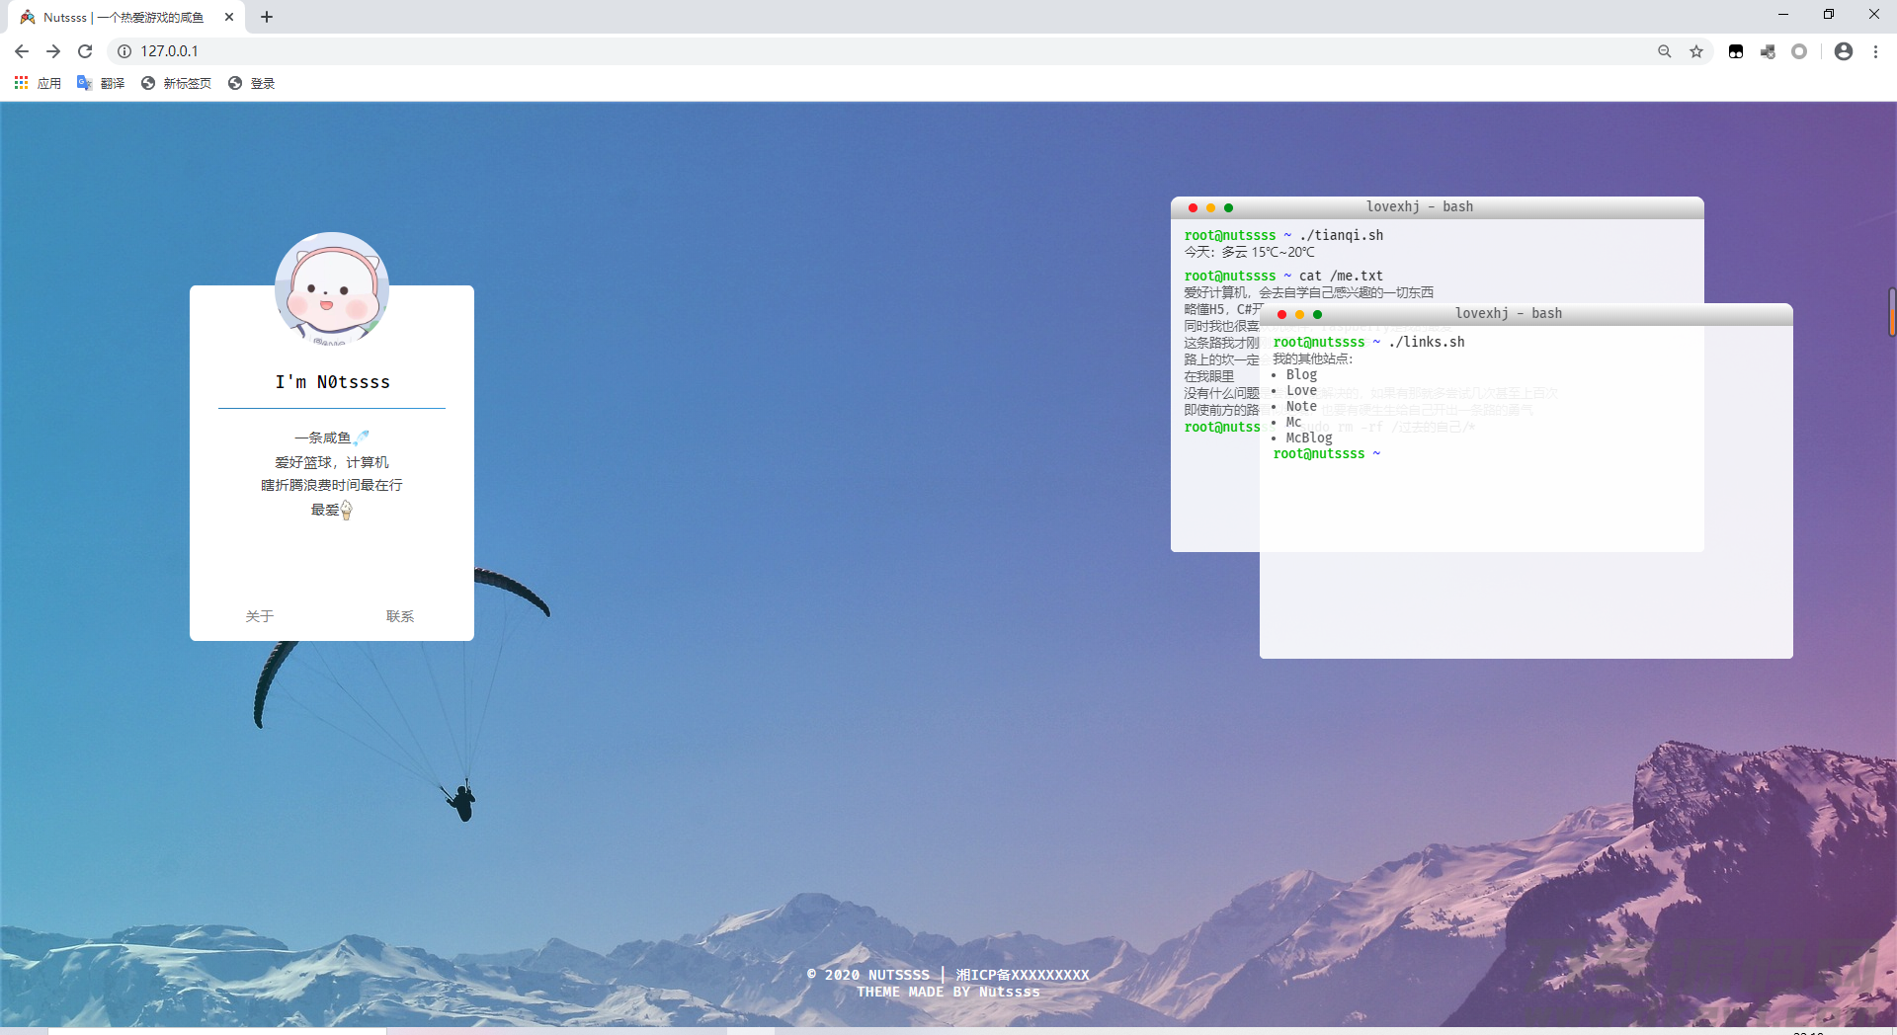
Task: Open the zoom magnifier icon in address bar
Action: tap(1665, 51)
